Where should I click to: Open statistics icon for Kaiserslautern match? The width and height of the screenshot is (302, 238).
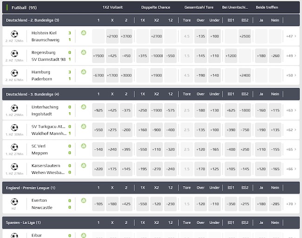[x=83, y=166]
